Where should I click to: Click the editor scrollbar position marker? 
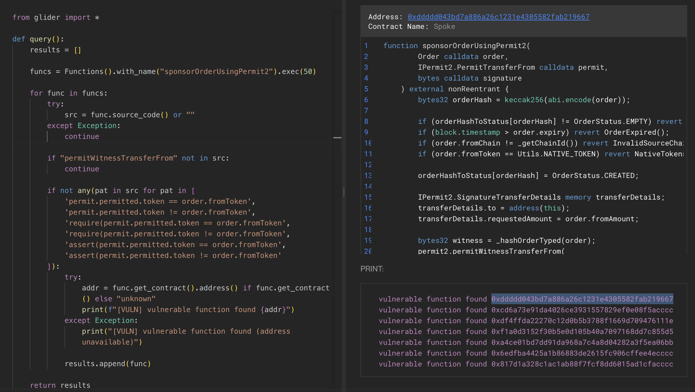click(x=337, y=138)
